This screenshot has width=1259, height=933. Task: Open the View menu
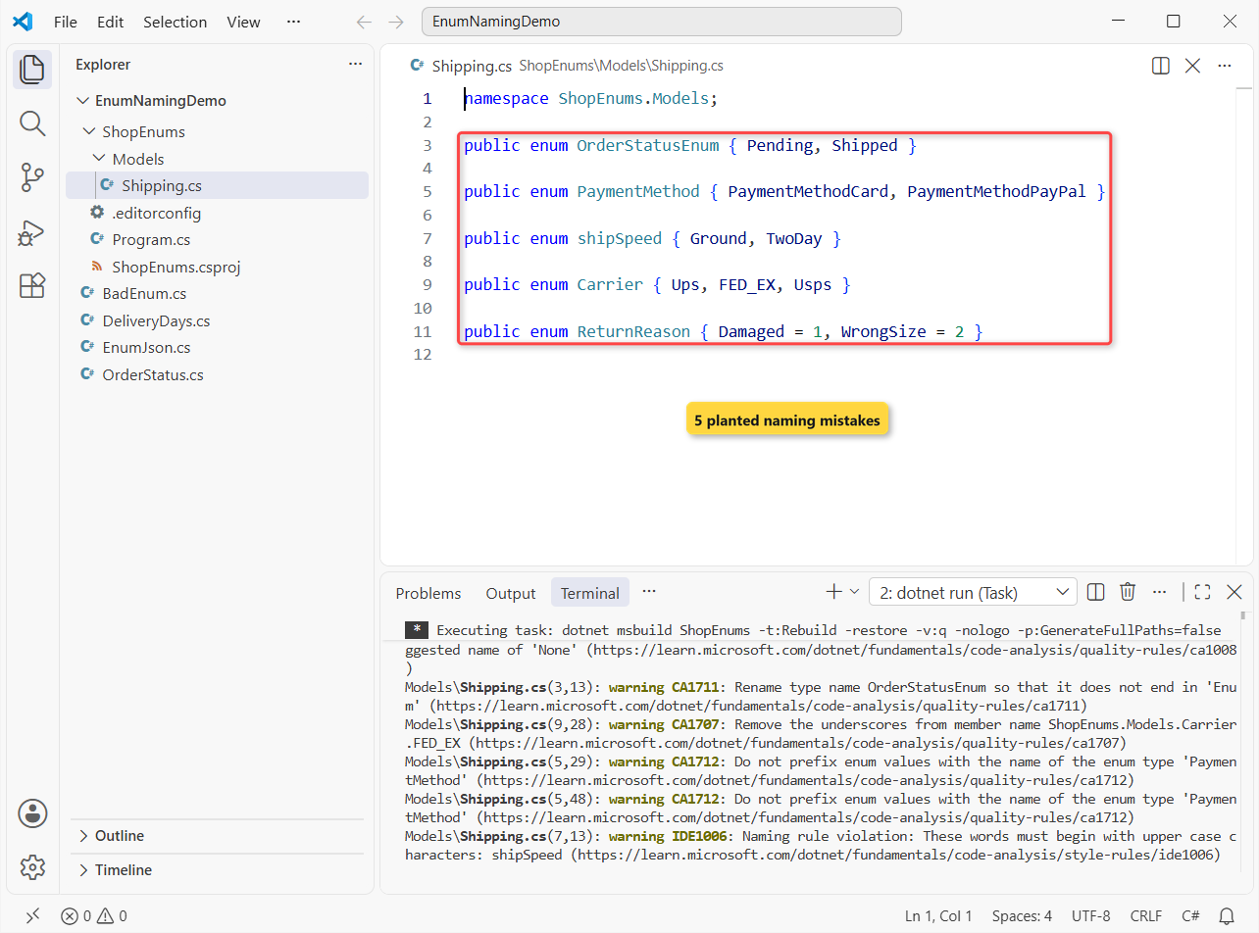[x=244, y=22]
